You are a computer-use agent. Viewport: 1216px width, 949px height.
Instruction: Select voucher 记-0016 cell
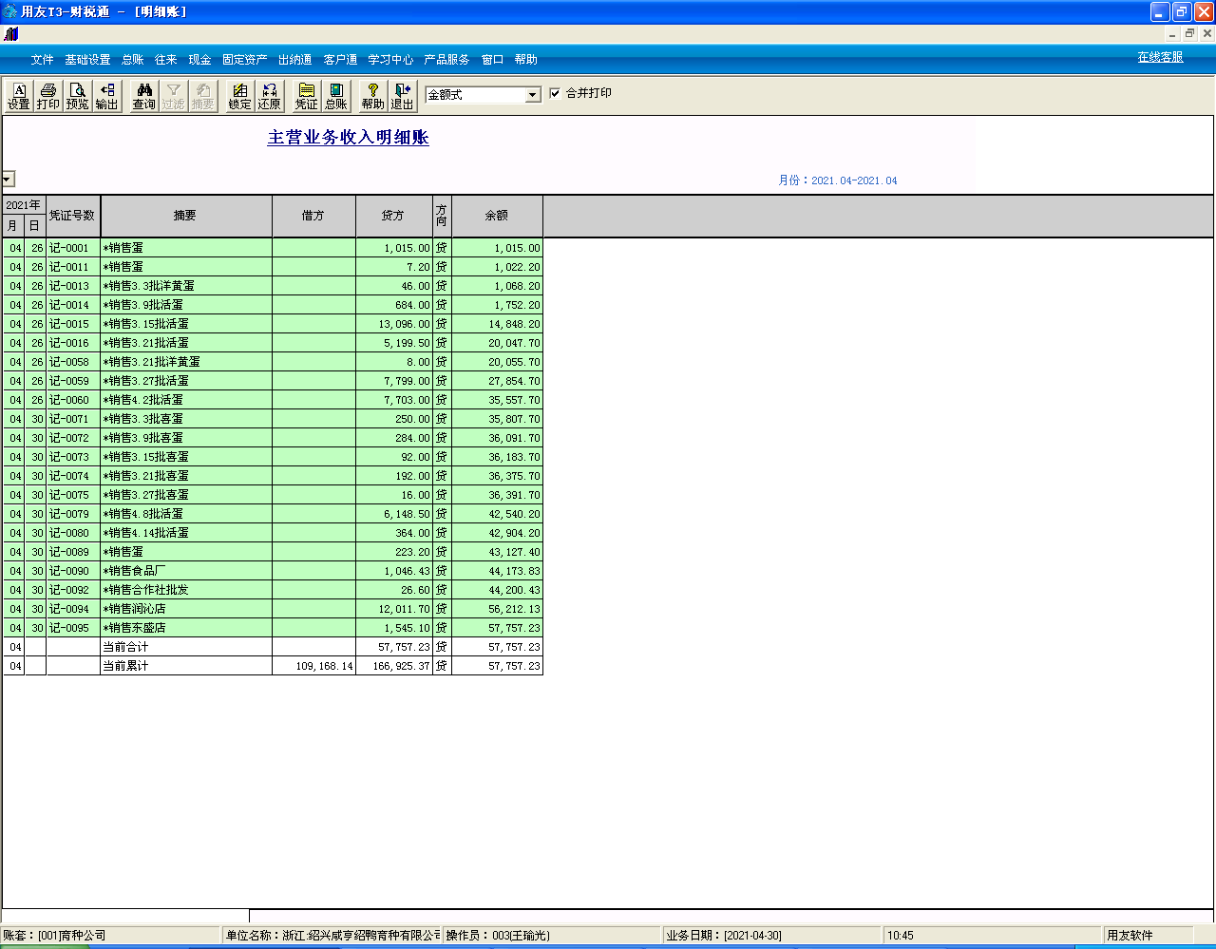point(73,343)
